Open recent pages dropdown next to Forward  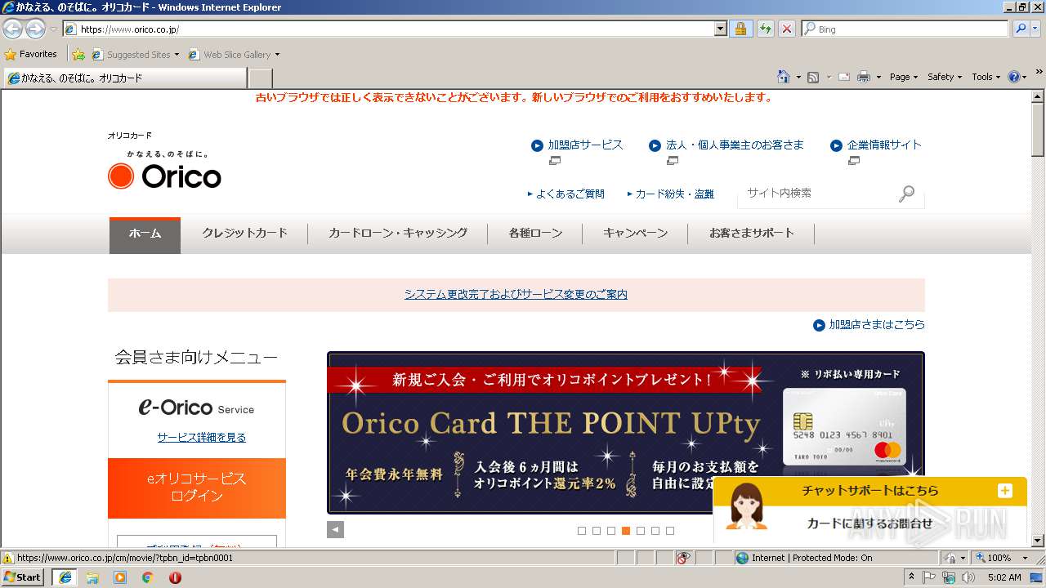click(x=53, y=29)
